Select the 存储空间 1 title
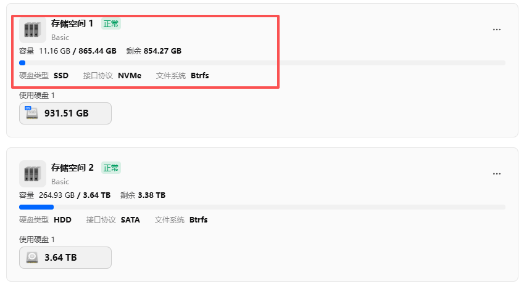The height and width of the screenshot is (294, 524). point(72,23)
